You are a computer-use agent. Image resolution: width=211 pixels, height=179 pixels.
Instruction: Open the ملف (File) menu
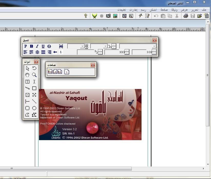[x=204, y=10]
